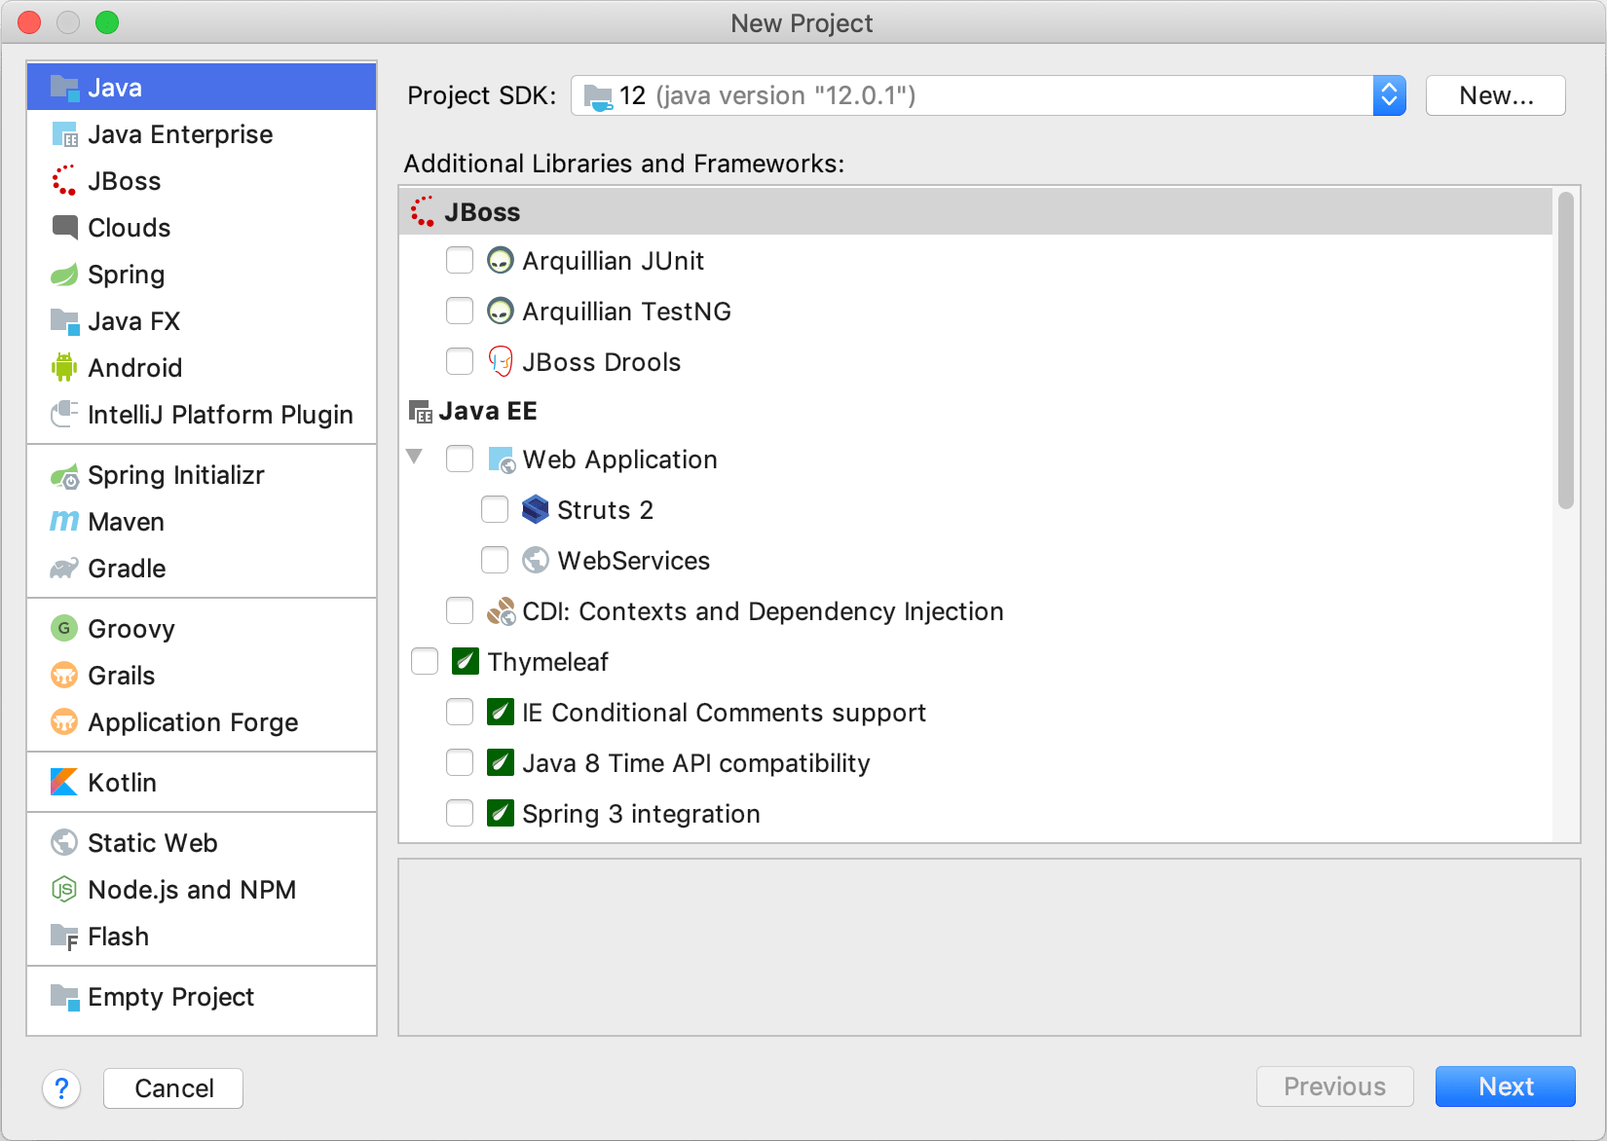The height and width of the screenshot is (1141, 1607).
Task: Click the frameworks list vertical scrollbar
Action: [x=1566, y=350]
